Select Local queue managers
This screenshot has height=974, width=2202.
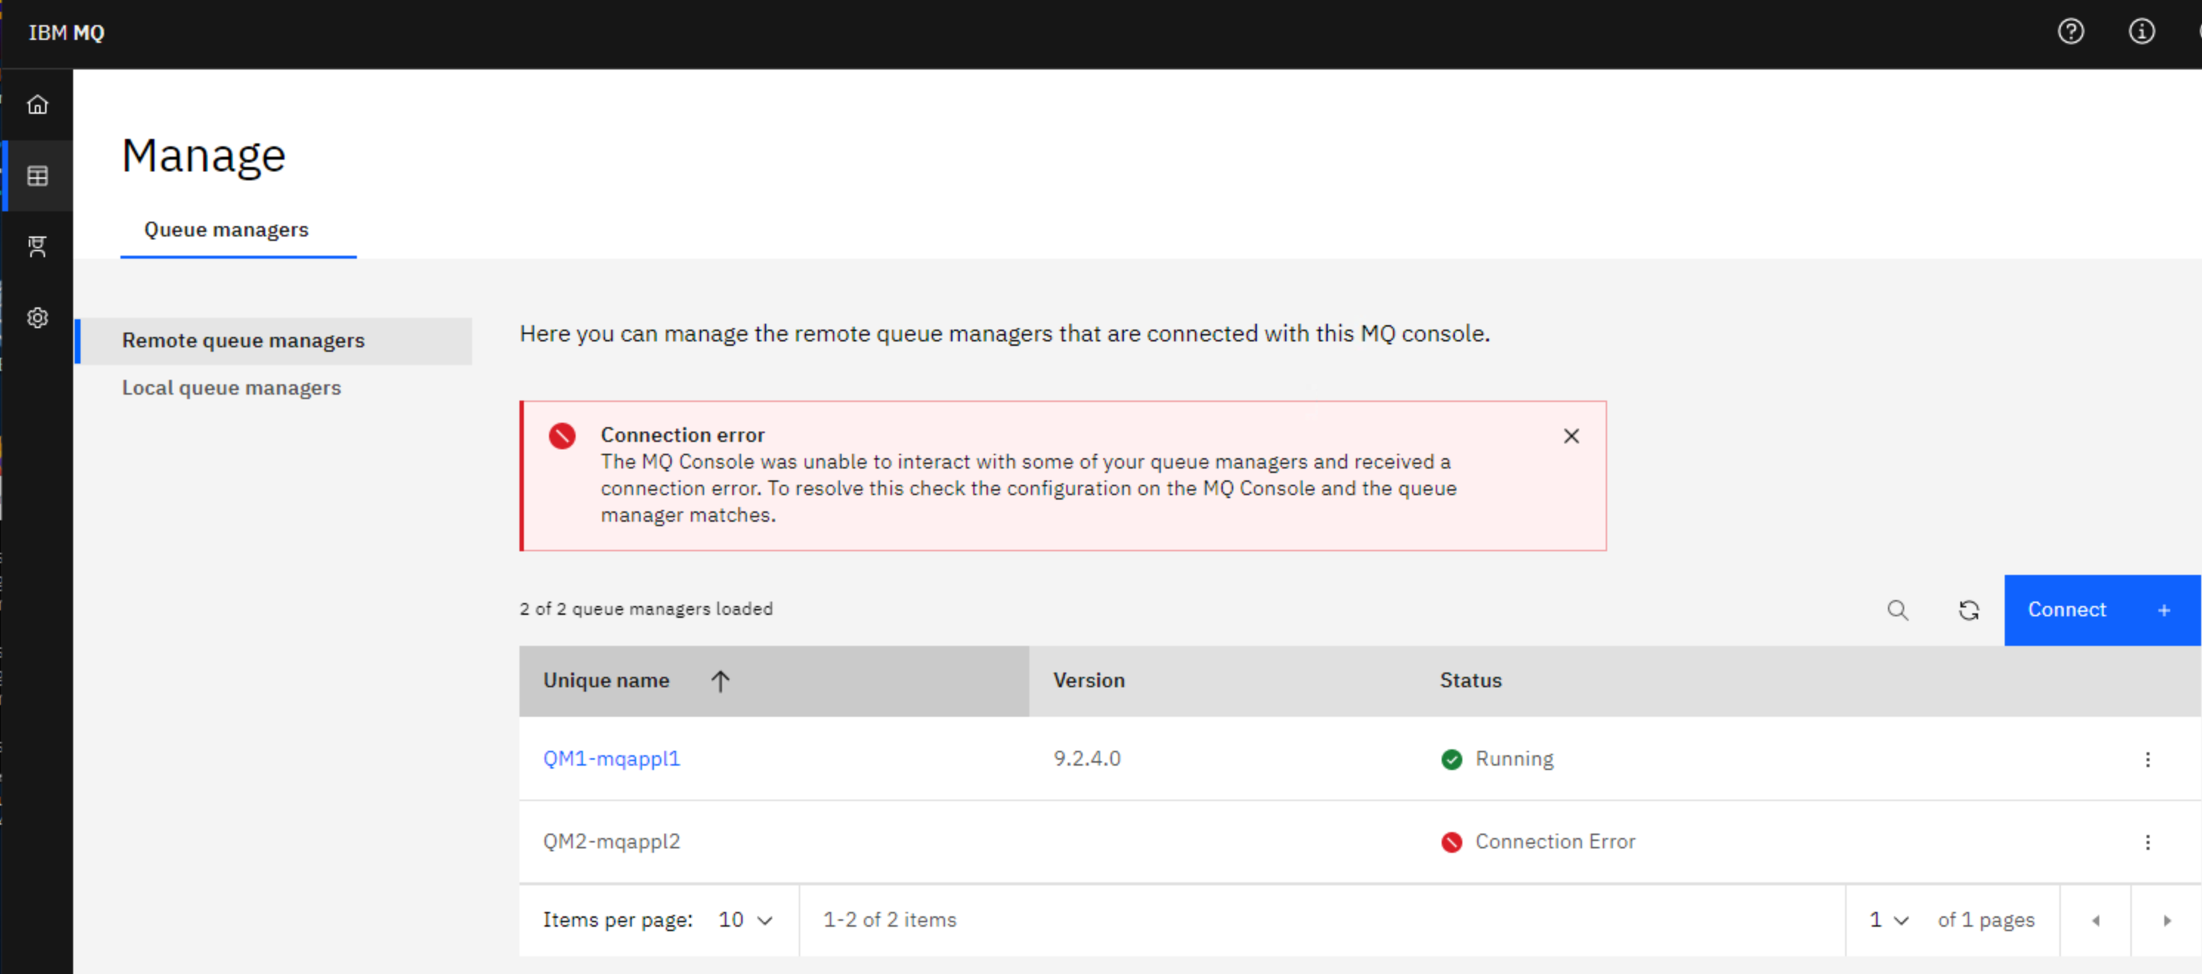tap(231, 387)
